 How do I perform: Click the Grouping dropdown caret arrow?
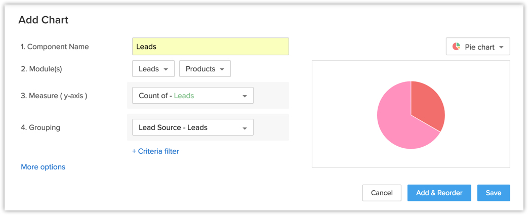[245, 128]
